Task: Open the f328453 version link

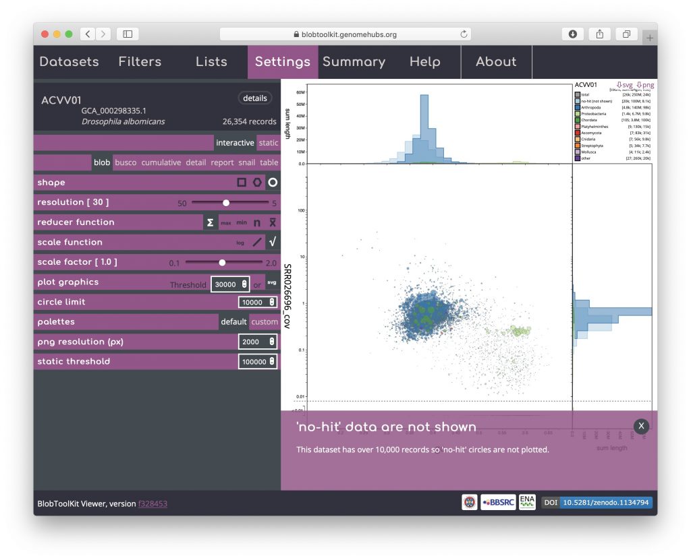Action: coord(153,503)
